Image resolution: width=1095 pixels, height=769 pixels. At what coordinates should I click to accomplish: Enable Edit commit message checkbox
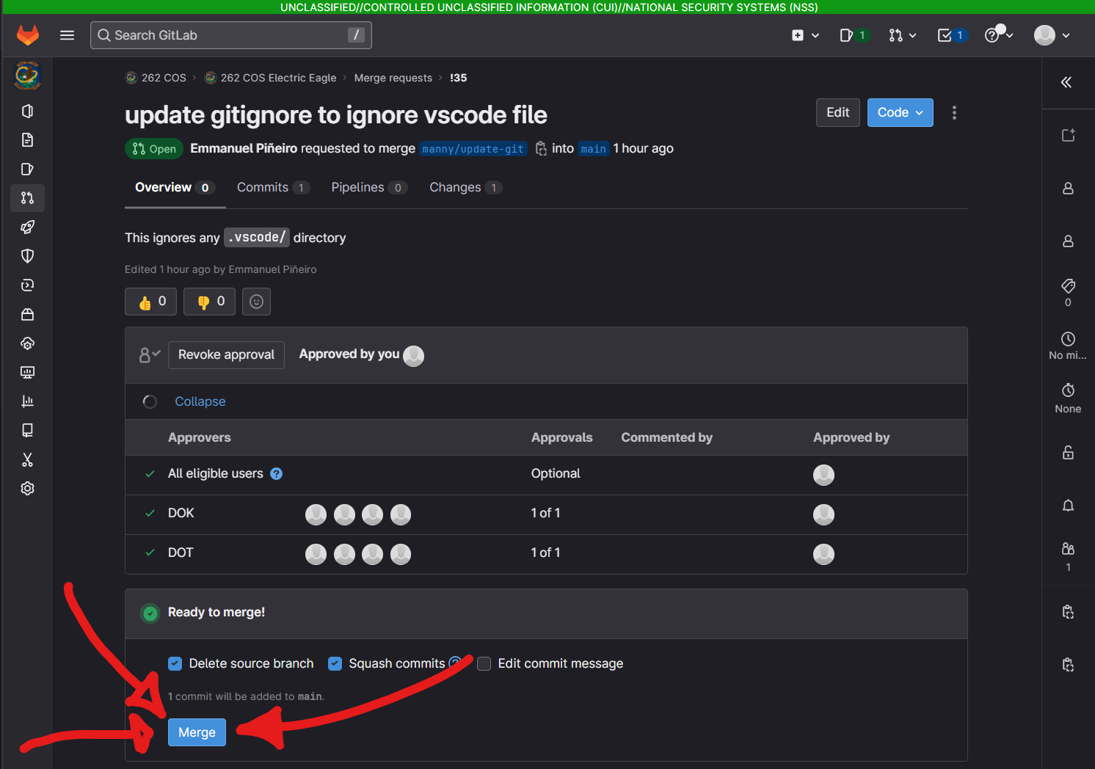[x=484, y=663]
